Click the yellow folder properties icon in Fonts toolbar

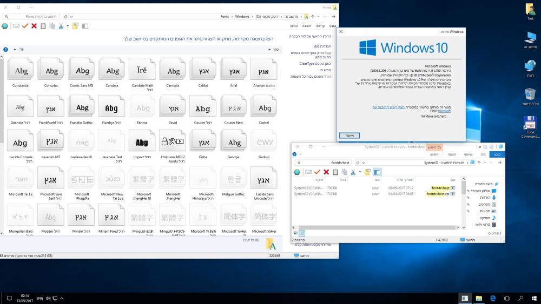[75, 26]
